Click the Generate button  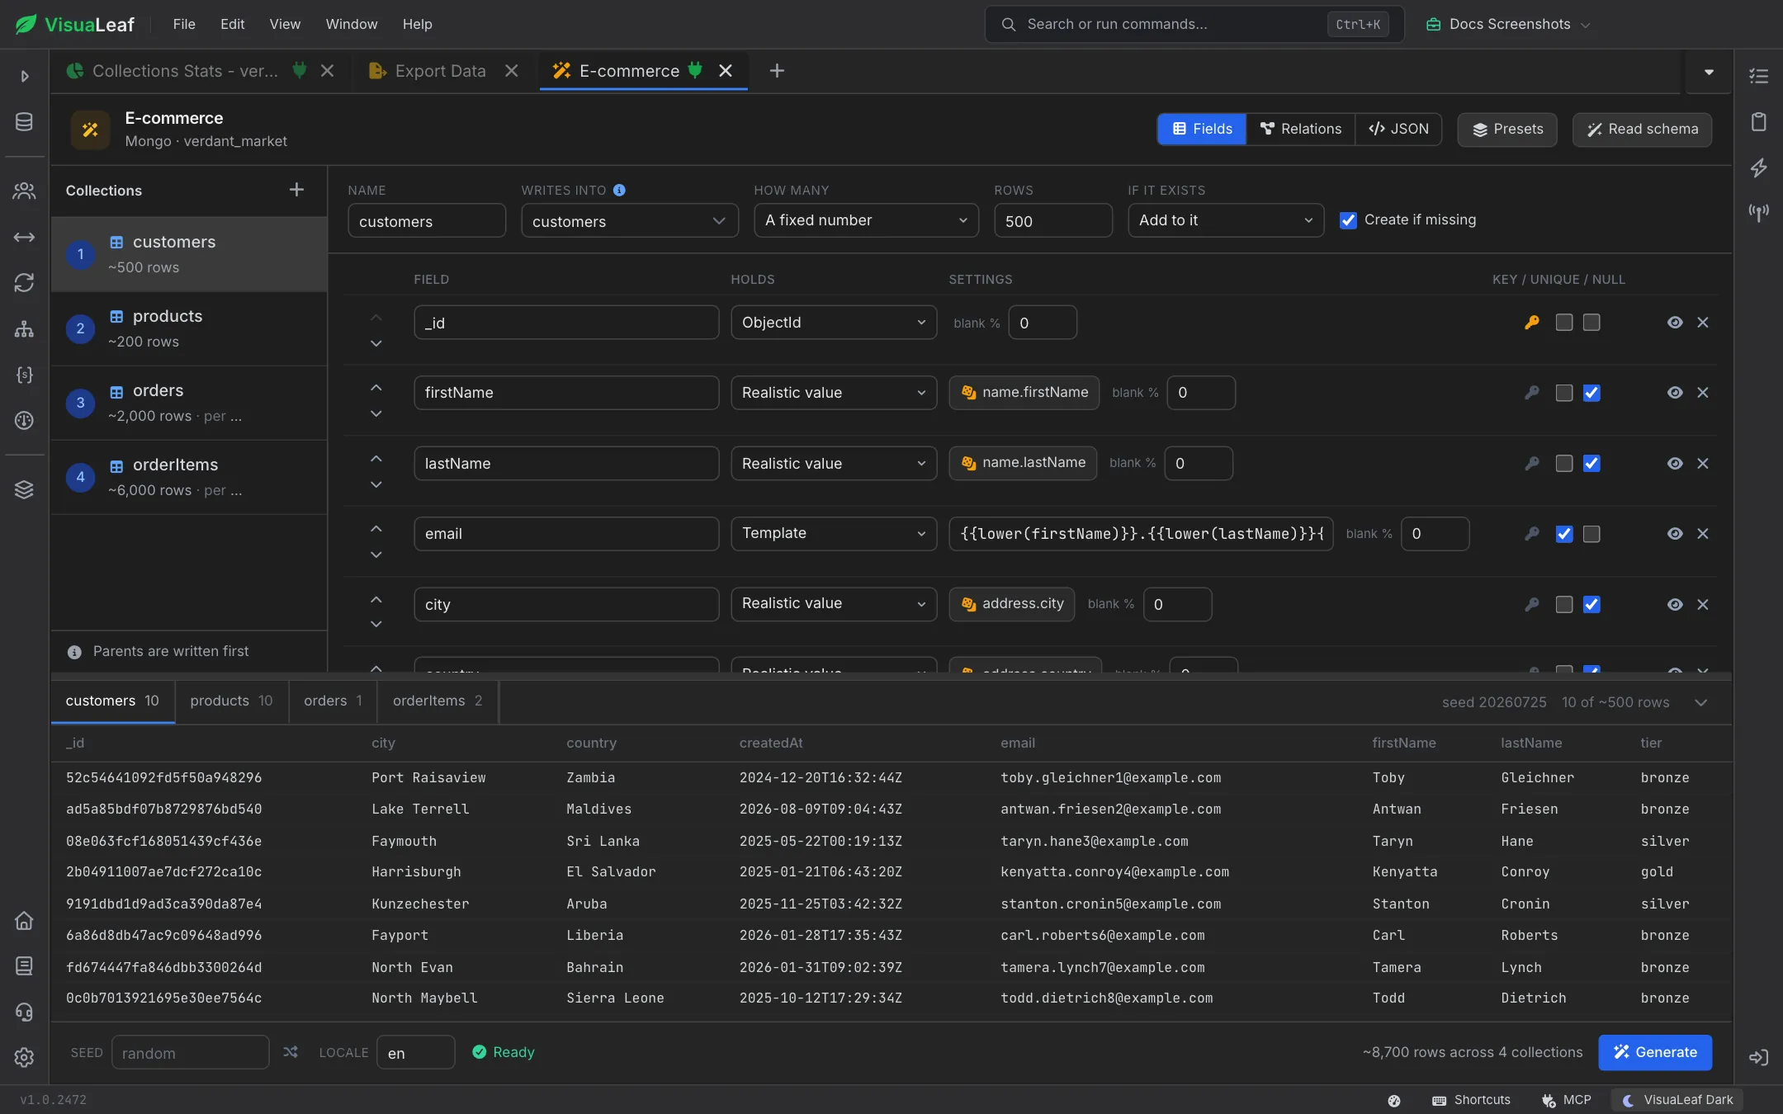[x=1654, y=1052]
